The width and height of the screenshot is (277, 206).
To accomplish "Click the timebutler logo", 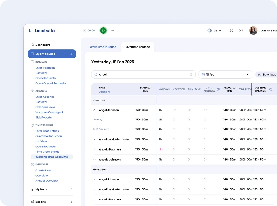I will [x=43, y=31].
